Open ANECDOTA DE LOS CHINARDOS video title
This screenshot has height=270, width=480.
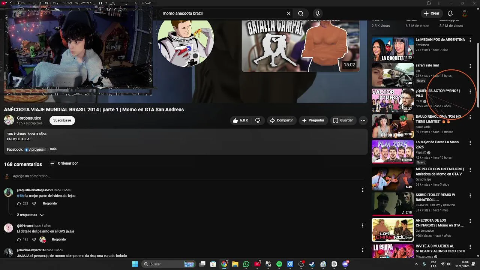click(x=439, y=223)
